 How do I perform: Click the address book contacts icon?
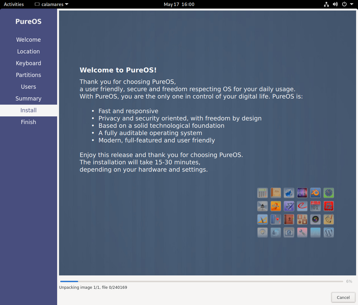(289, 219)
